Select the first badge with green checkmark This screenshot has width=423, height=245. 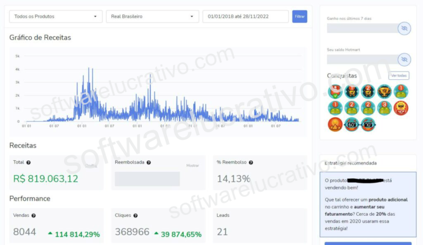(335, 91)
